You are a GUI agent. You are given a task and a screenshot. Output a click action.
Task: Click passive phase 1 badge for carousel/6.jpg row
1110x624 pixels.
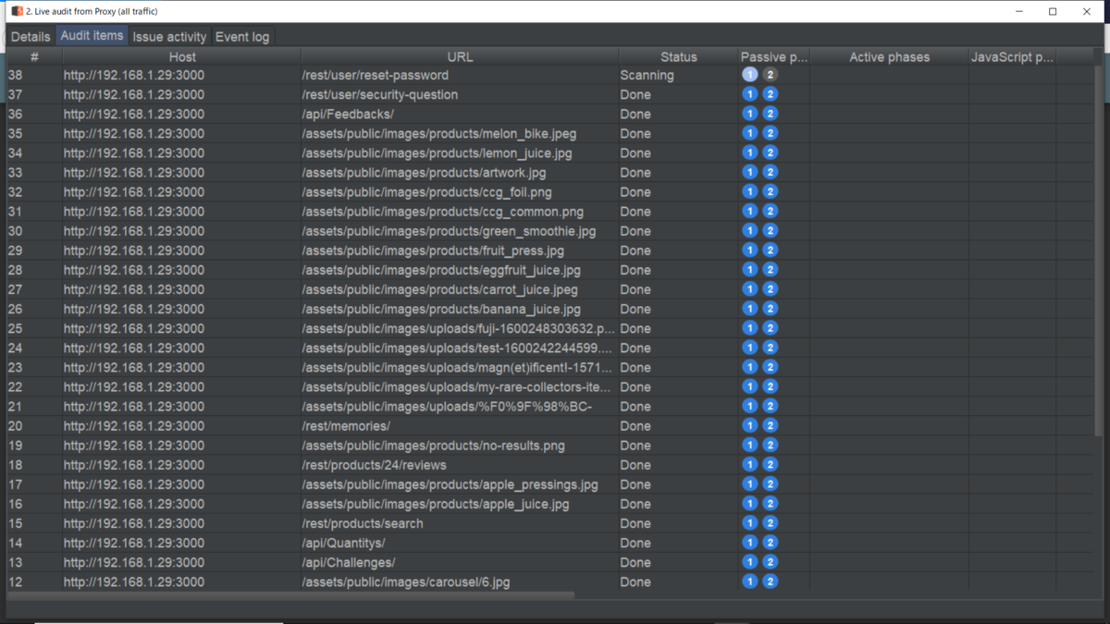749,581
